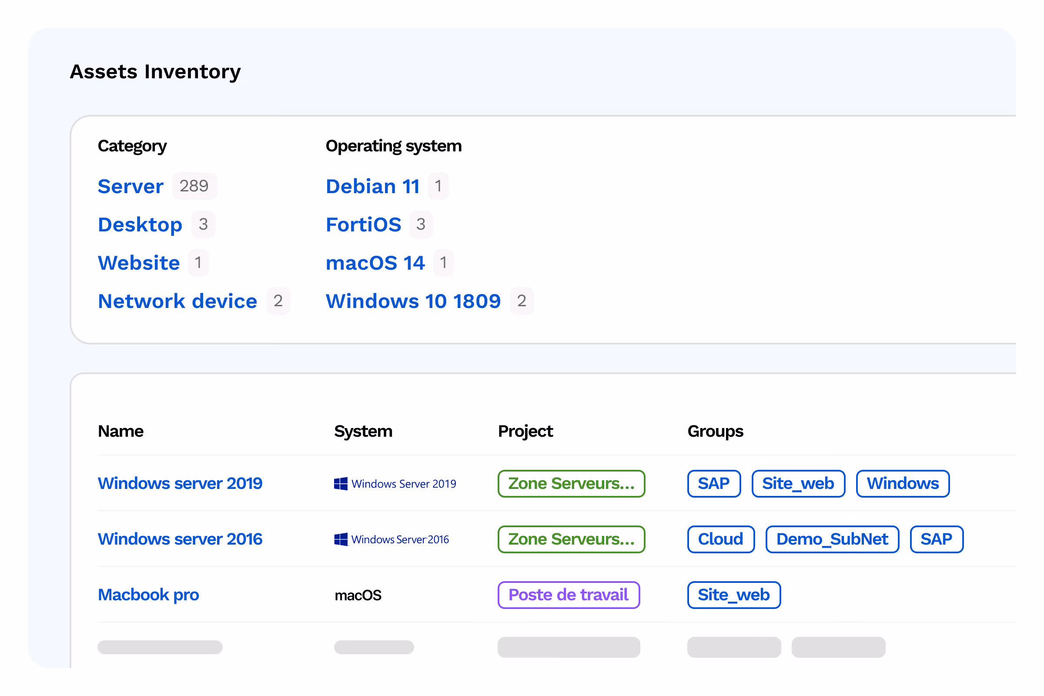Click SAP group tag in Windows server 2019 row

714,484
